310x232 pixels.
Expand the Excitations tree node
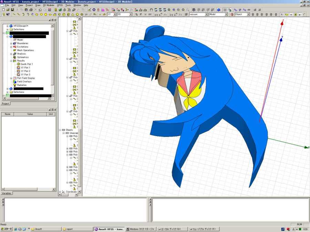(x=11, y=47)
